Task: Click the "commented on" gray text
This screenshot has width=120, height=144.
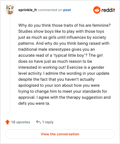Action: [50, 10]
